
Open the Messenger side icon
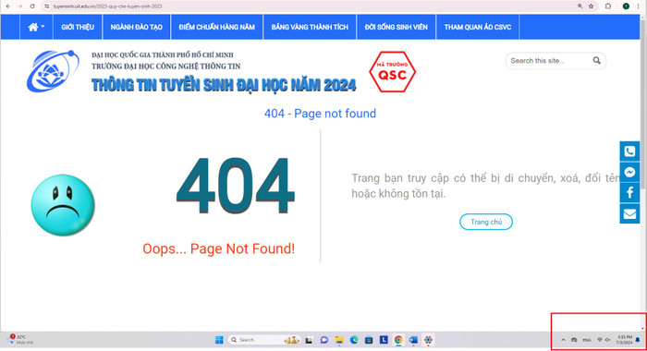629,172
